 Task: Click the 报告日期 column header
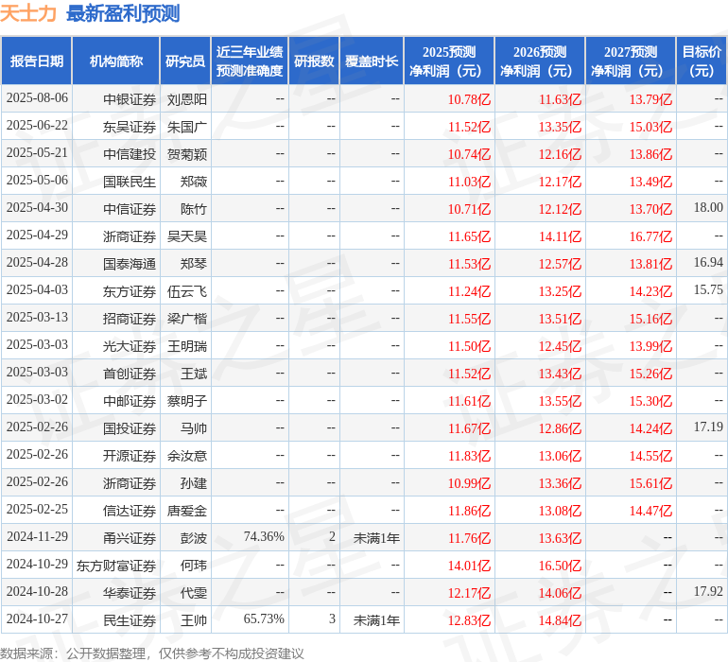coord(37,61)
